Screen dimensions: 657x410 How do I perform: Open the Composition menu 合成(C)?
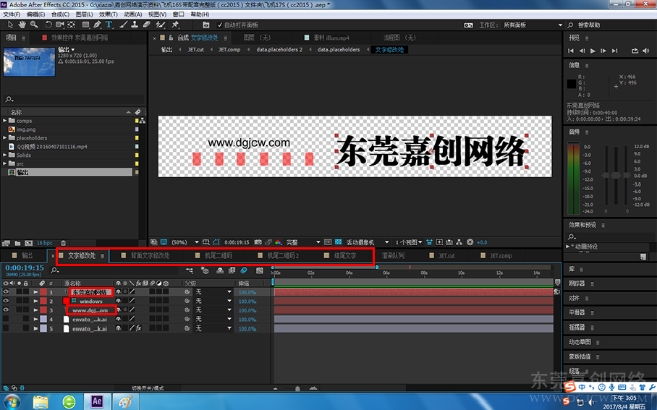coord(60,14)
